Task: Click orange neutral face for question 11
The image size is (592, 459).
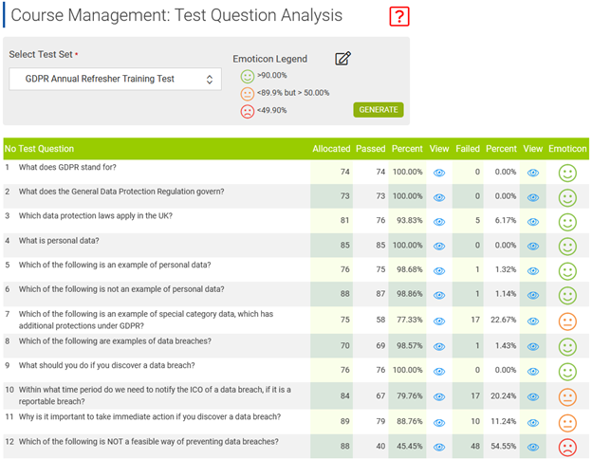Action: coord(567,419)
